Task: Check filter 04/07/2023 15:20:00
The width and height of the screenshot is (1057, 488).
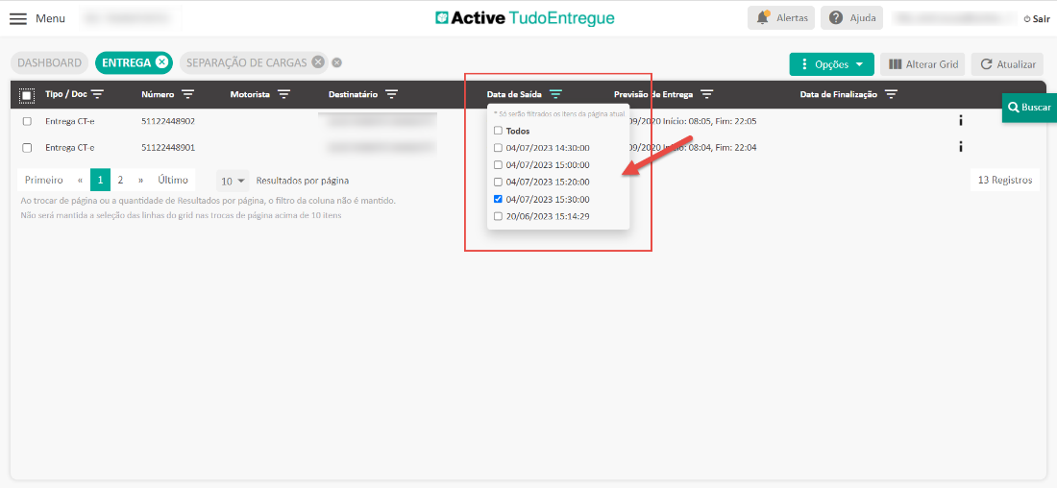Action: coord(498,182)
